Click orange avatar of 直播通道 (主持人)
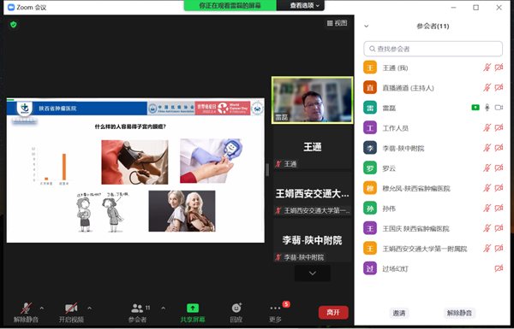The image size is (514, 329). pyautogui.click(x=370, y=88)
